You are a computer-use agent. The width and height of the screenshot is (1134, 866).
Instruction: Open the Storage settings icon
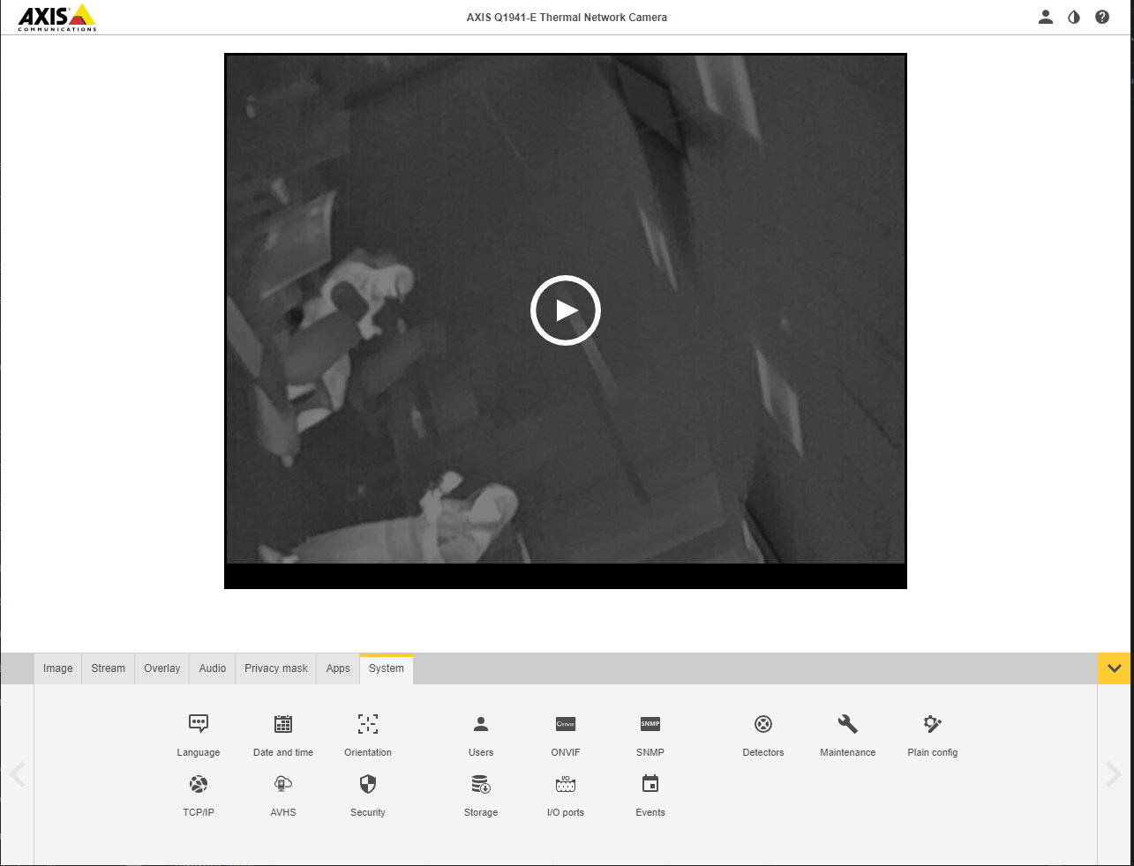pos(481,785)
